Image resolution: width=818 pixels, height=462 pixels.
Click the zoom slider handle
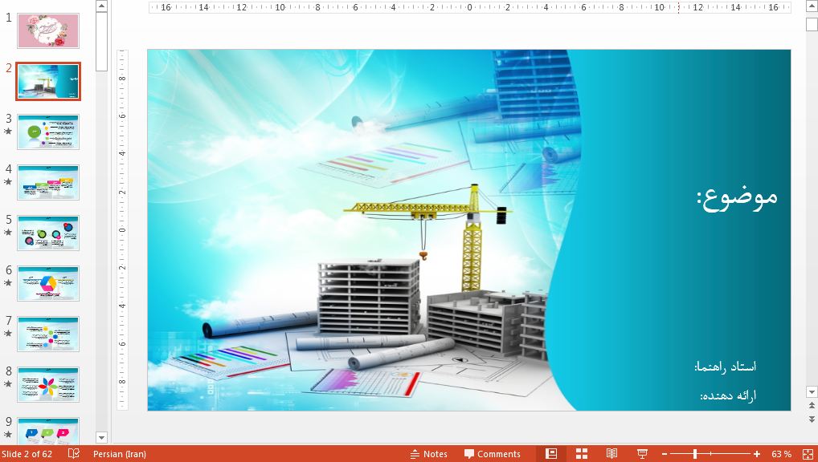695,454
